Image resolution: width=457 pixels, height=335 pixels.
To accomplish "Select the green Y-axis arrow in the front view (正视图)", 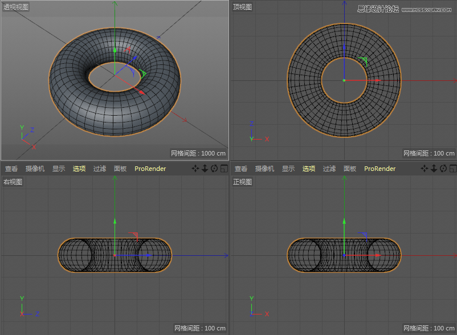I will click(344, 220).
